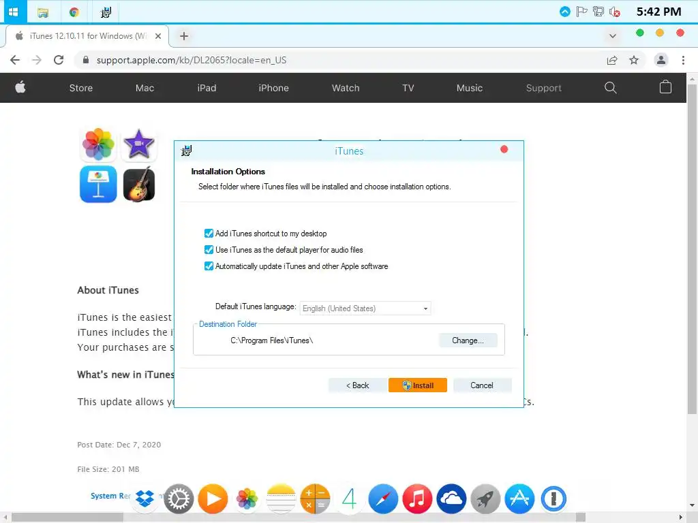The height and width of the screenshot is (523, 698).
Task: Open System Preferences gear in dock
Action: (x=179, y=498)
